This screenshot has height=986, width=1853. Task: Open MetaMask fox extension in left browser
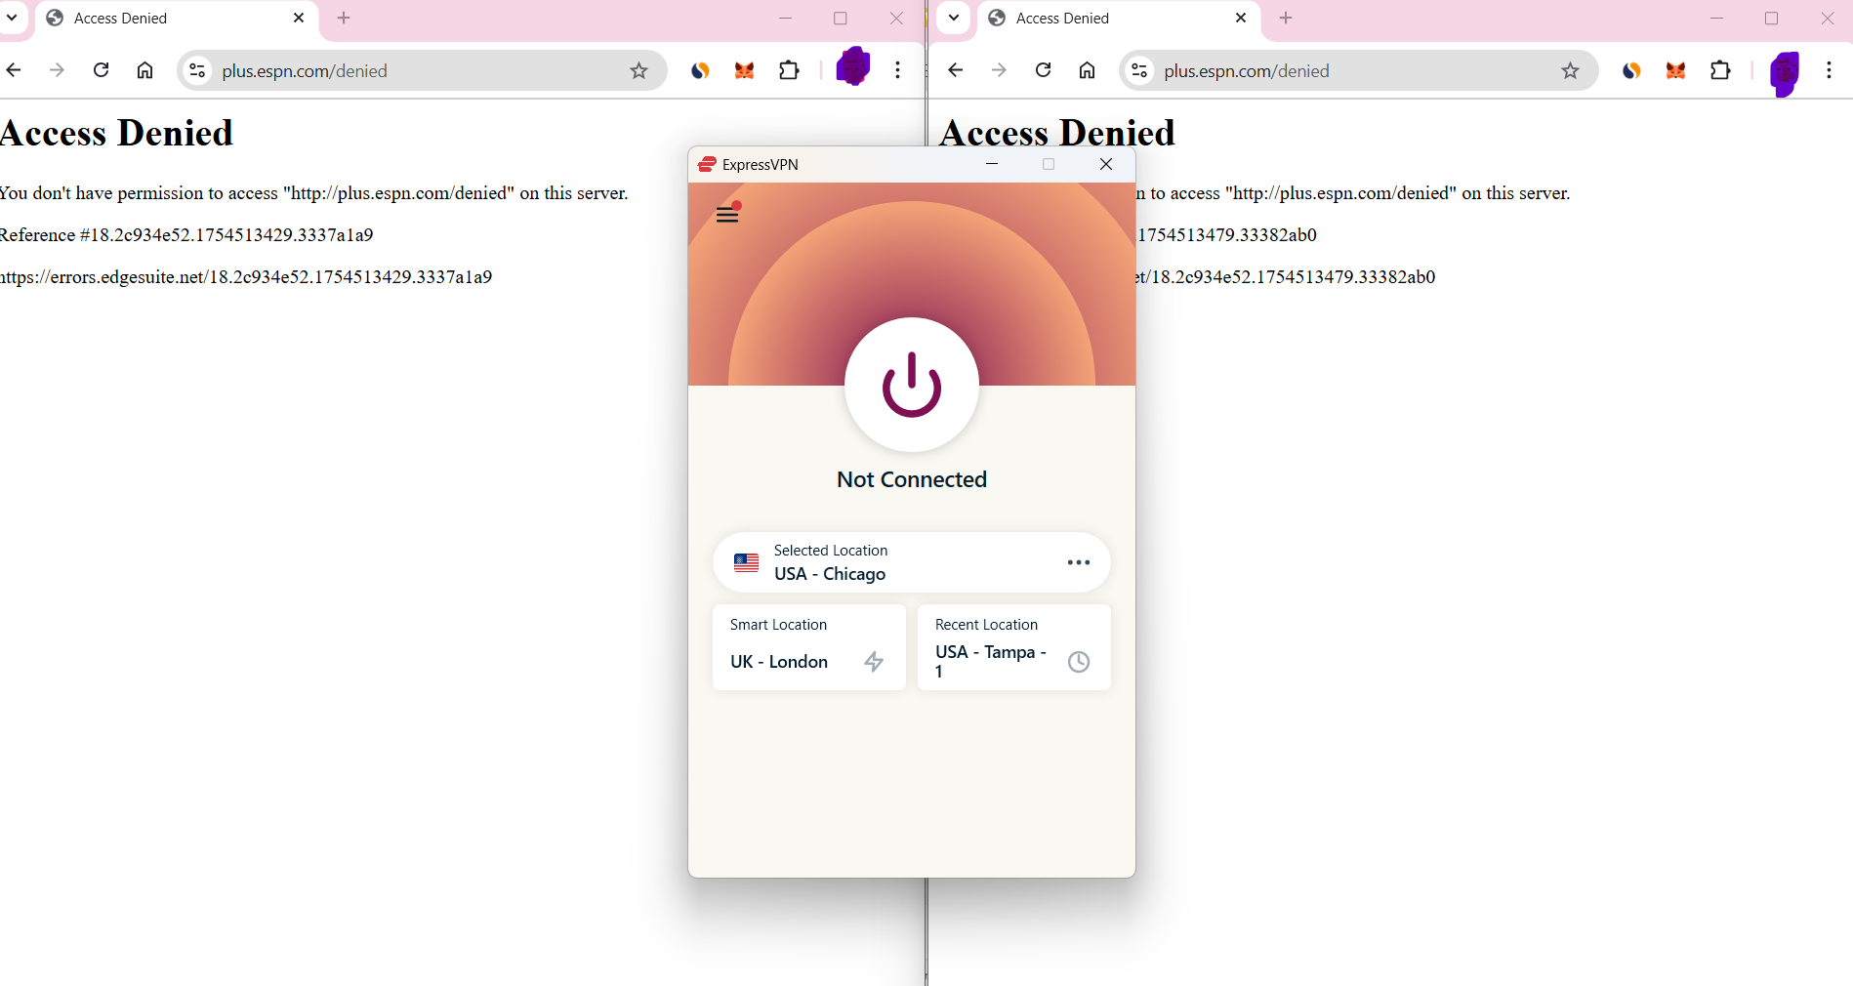pyautogui.click(x=744, y=70)
